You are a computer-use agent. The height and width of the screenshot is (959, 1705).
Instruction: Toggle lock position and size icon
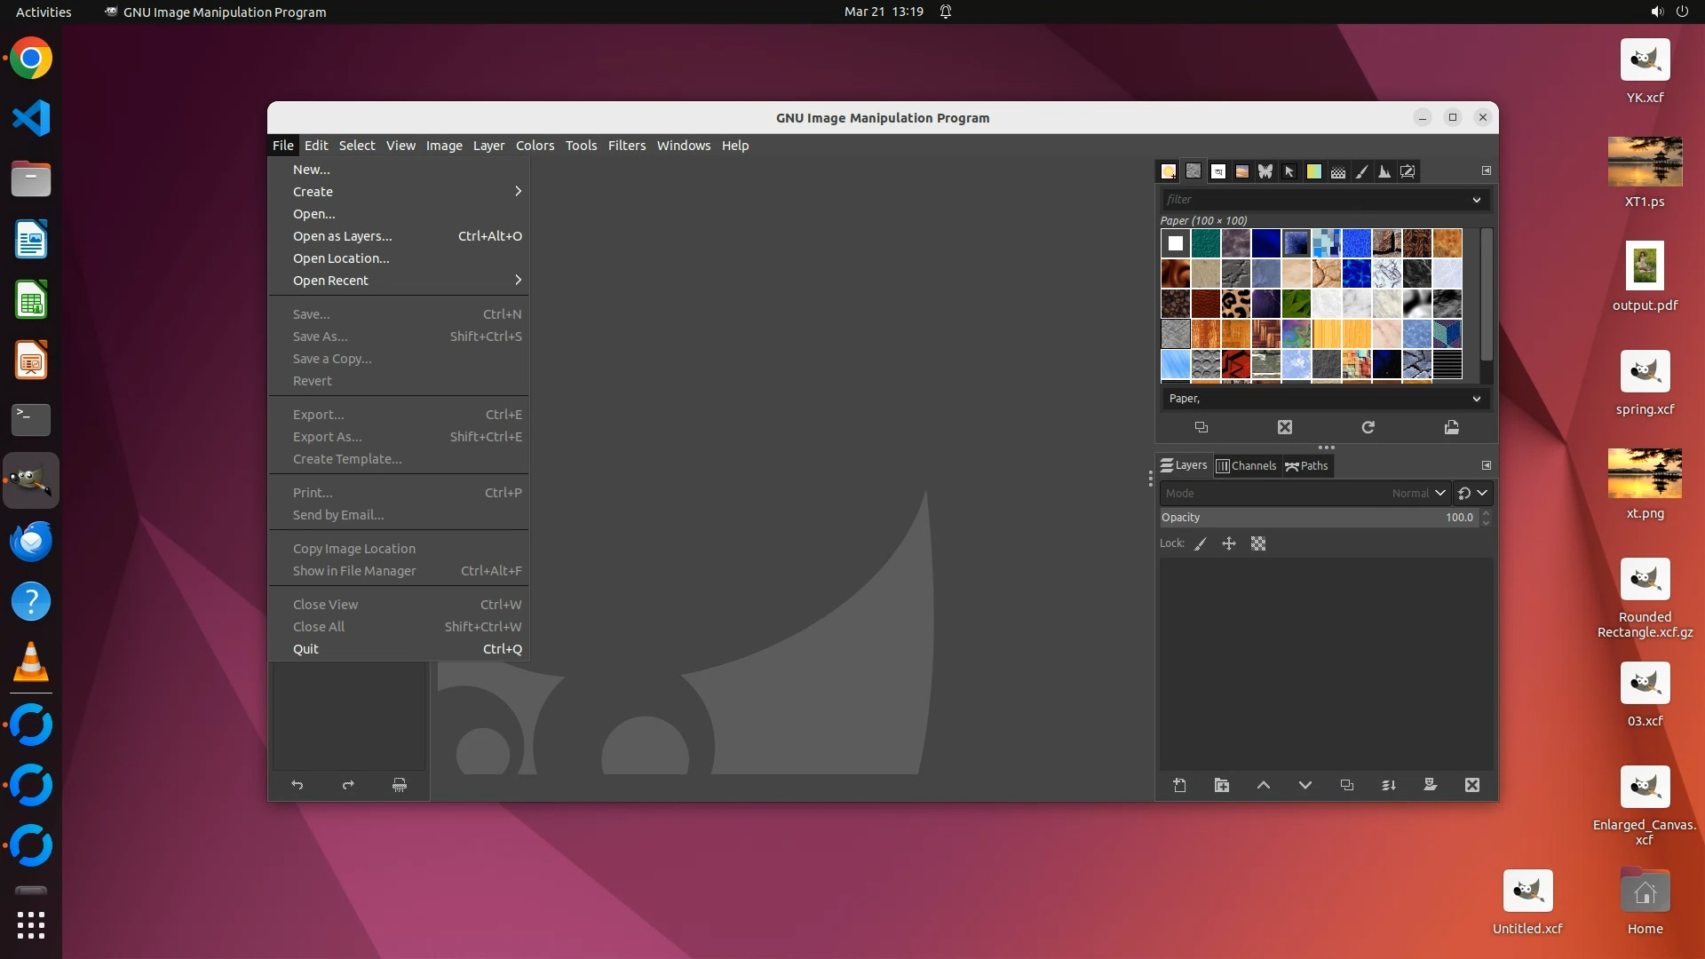[x=1229, y=543]
